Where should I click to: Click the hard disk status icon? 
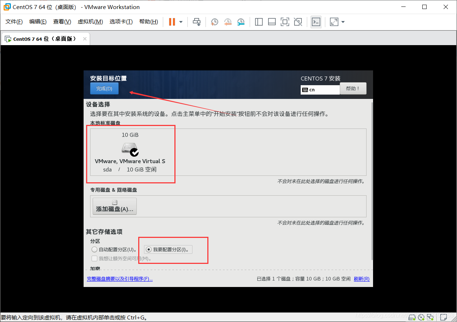(413, 317)
